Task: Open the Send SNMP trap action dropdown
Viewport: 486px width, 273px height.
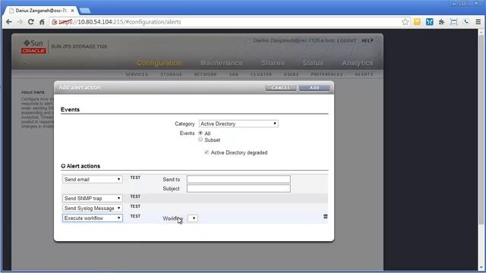Action: tap(92, 198)
